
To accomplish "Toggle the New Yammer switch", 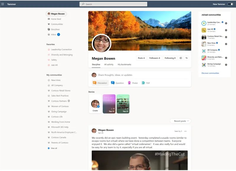I will tap(230, 4).
